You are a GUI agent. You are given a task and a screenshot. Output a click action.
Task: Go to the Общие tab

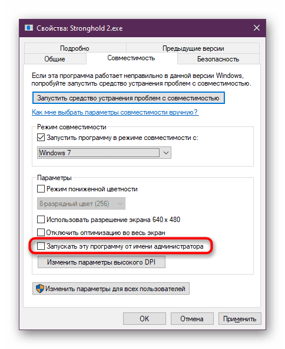click(55, 59)
